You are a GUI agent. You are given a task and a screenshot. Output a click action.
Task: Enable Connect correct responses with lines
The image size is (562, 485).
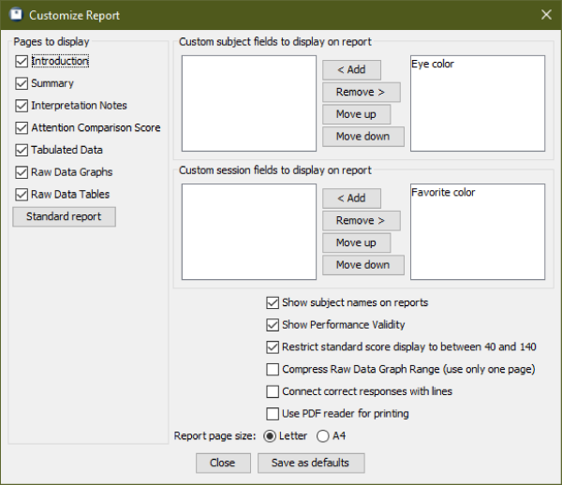point(273,391)
